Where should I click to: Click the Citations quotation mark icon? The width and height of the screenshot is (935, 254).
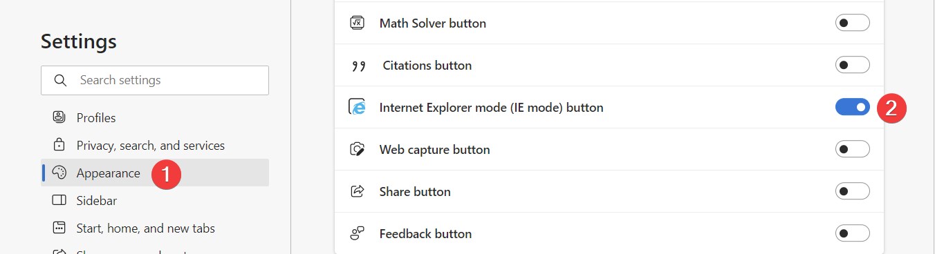[358, 66]
